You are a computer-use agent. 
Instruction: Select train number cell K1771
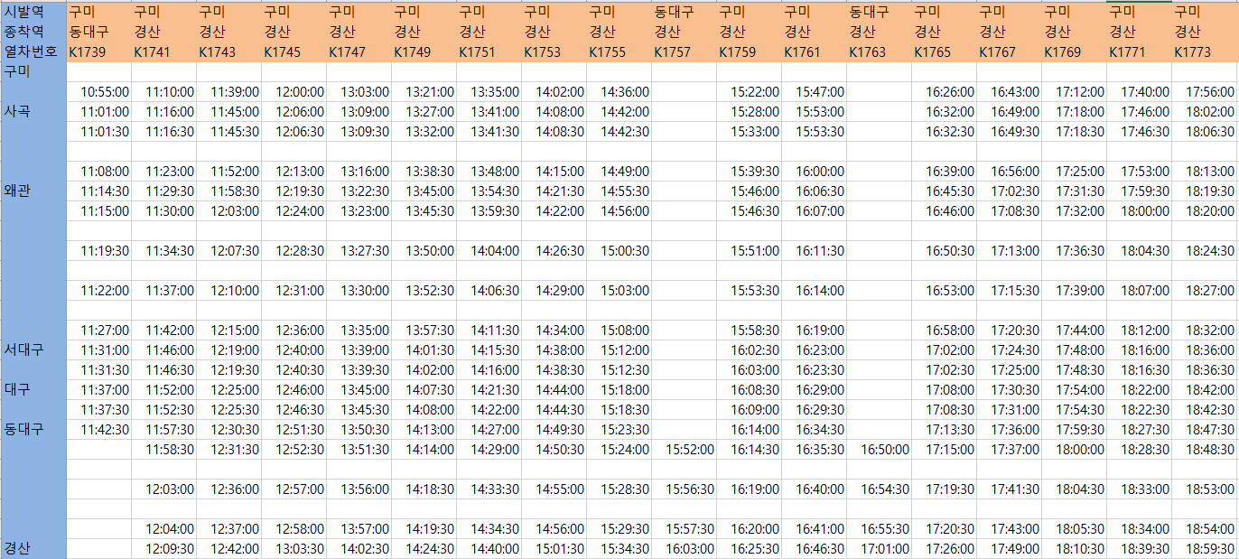1140,51
